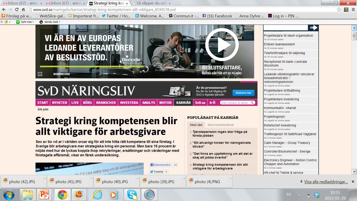This screenshot has height=201, width=357.
Task: Select the 'Mest kommenterat' tab
Action: point(221,125)
